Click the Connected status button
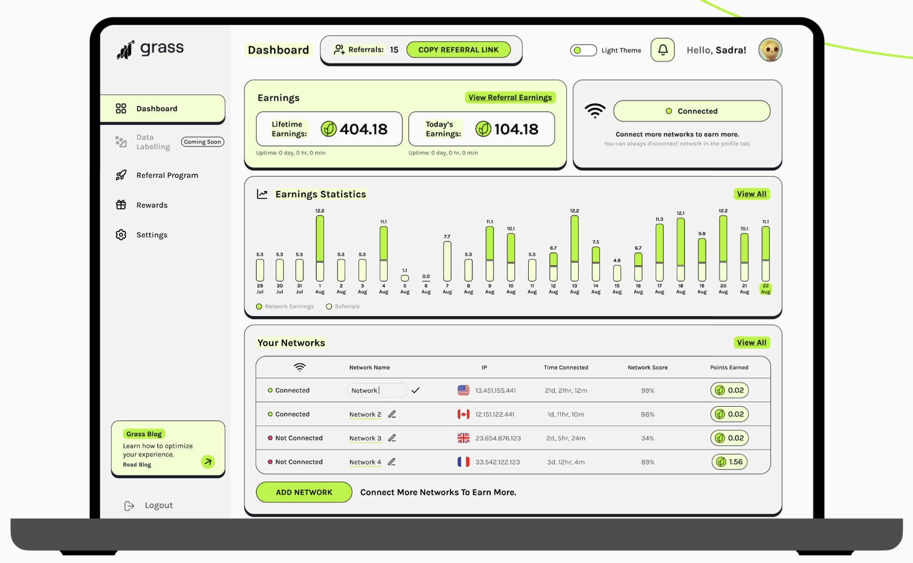The image size is (913, 563). pos(691,111)
